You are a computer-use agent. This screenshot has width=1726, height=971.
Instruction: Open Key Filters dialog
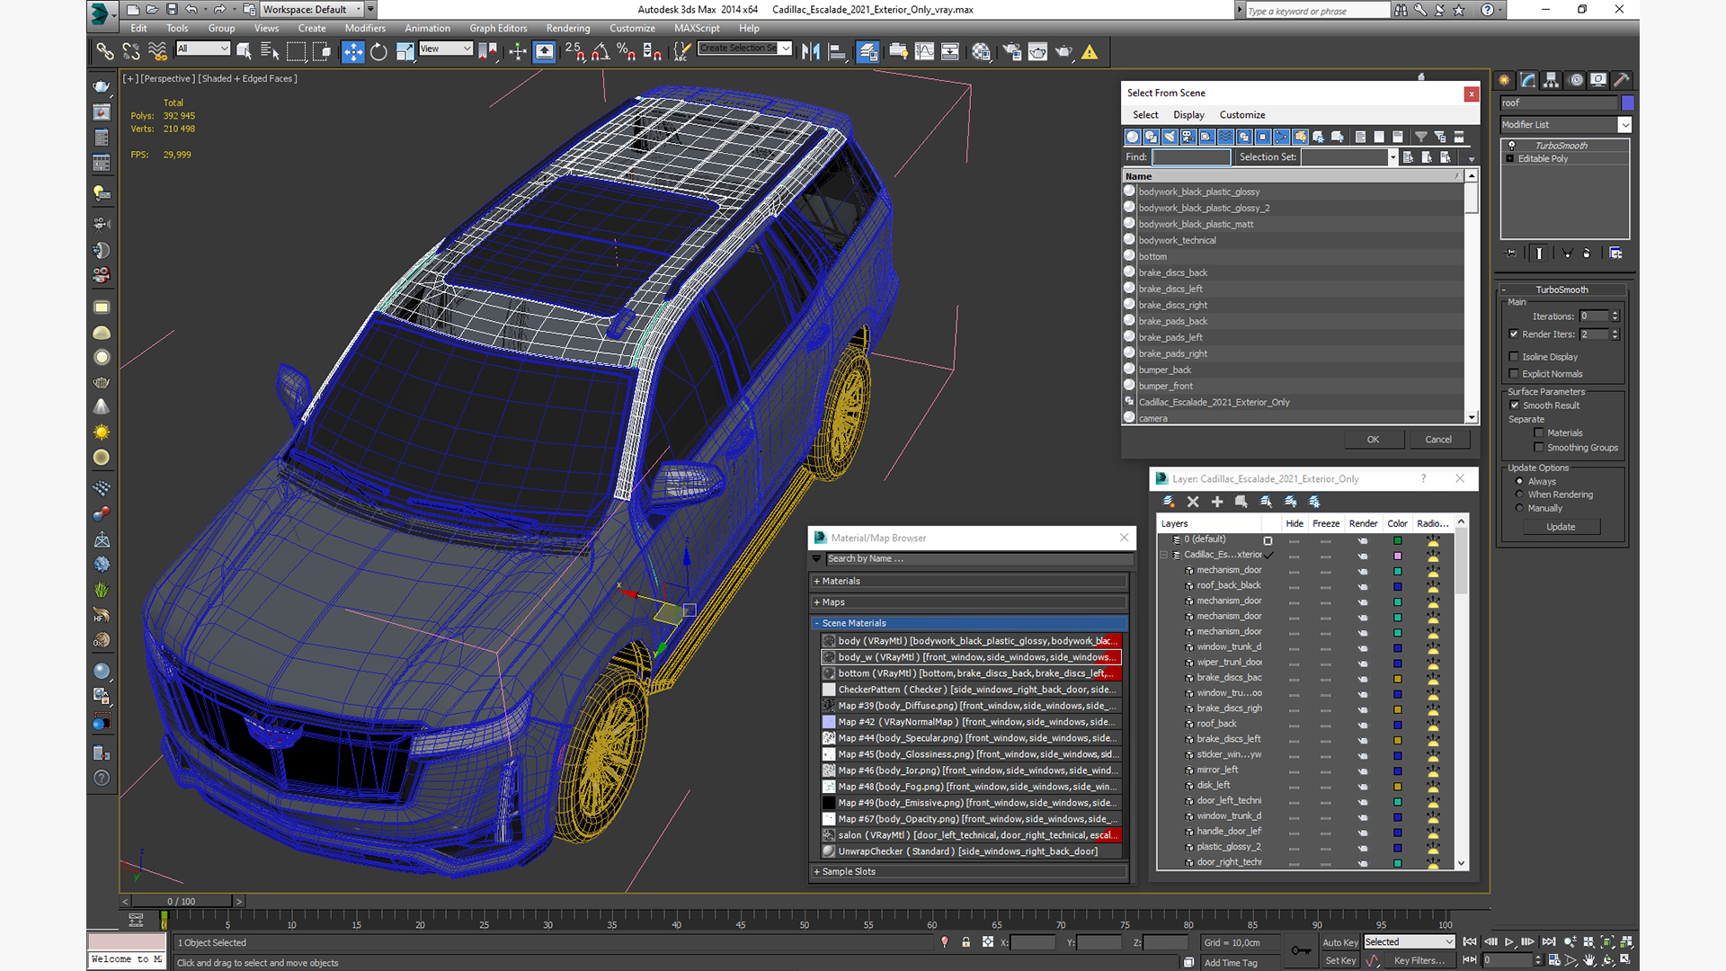(1419, 960)
